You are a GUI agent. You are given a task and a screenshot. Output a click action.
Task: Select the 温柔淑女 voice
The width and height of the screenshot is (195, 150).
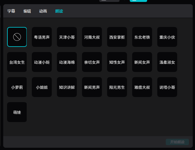pos(167,62)
